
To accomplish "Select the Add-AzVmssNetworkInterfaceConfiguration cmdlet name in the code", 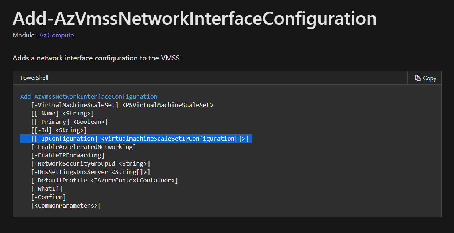I will 88,96.
